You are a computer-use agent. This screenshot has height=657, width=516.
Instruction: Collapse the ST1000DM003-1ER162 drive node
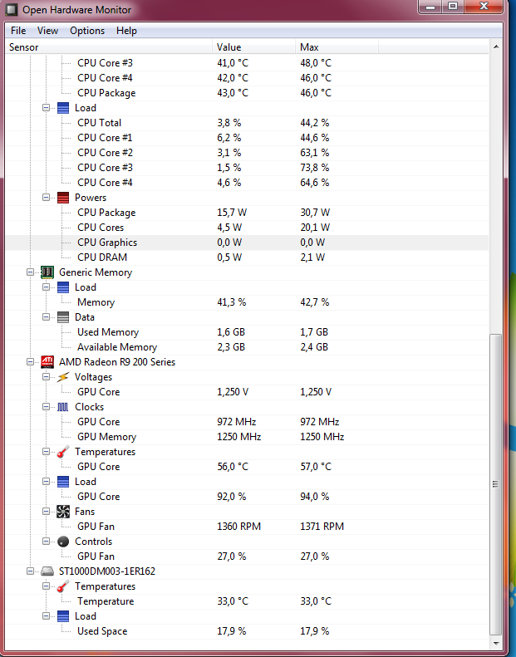click(30, 571)
